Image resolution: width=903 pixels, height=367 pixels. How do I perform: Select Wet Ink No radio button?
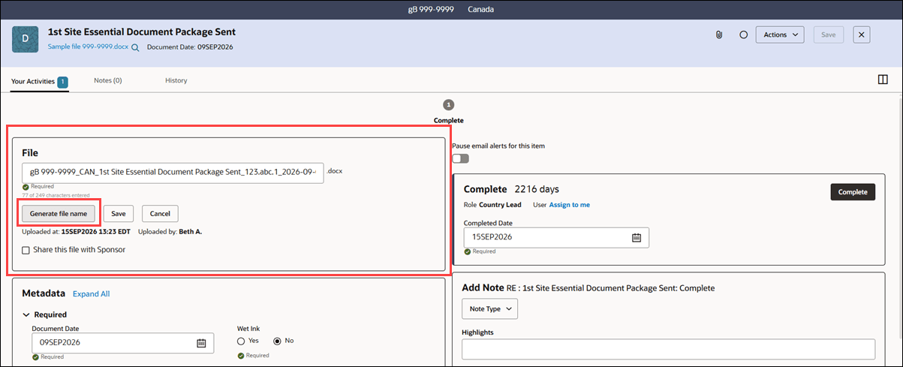[x=277, y=341]
